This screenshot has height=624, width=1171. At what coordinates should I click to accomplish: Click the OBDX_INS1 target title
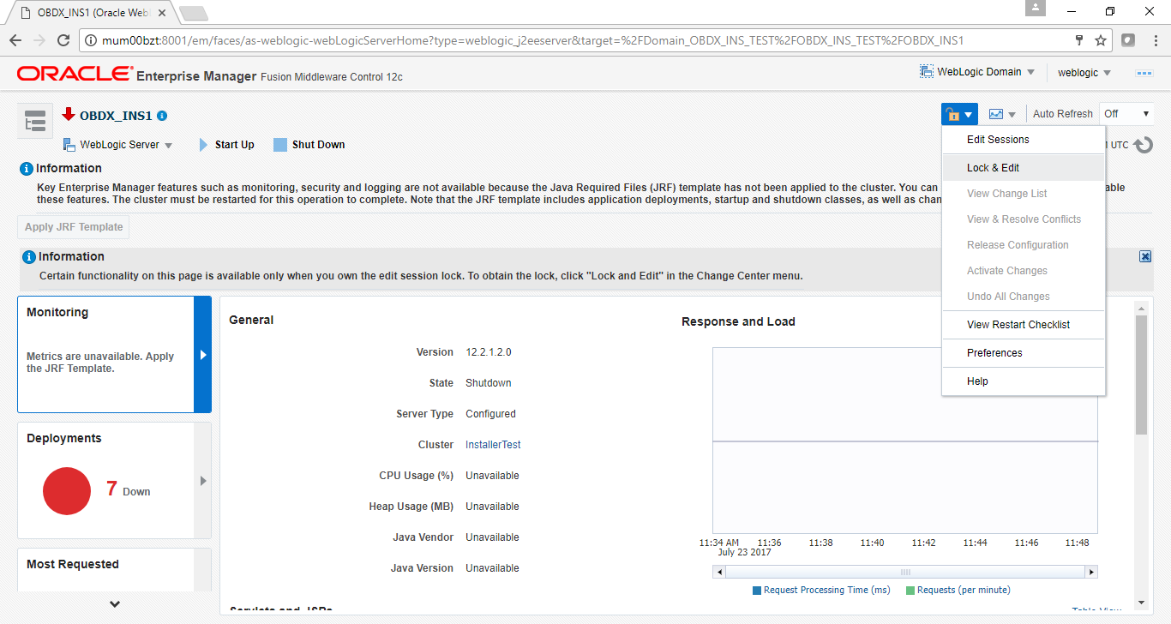116,116
